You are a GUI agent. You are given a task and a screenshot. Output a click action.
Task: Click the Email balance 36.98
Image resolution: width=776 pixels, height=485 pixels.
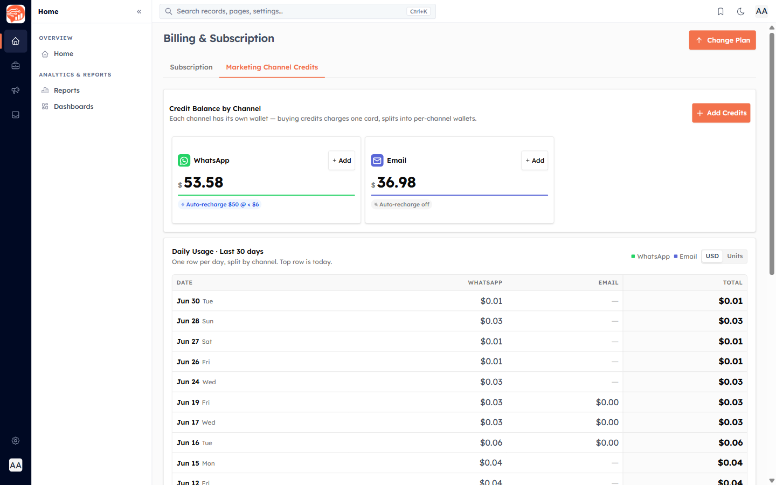click(396, 183)
